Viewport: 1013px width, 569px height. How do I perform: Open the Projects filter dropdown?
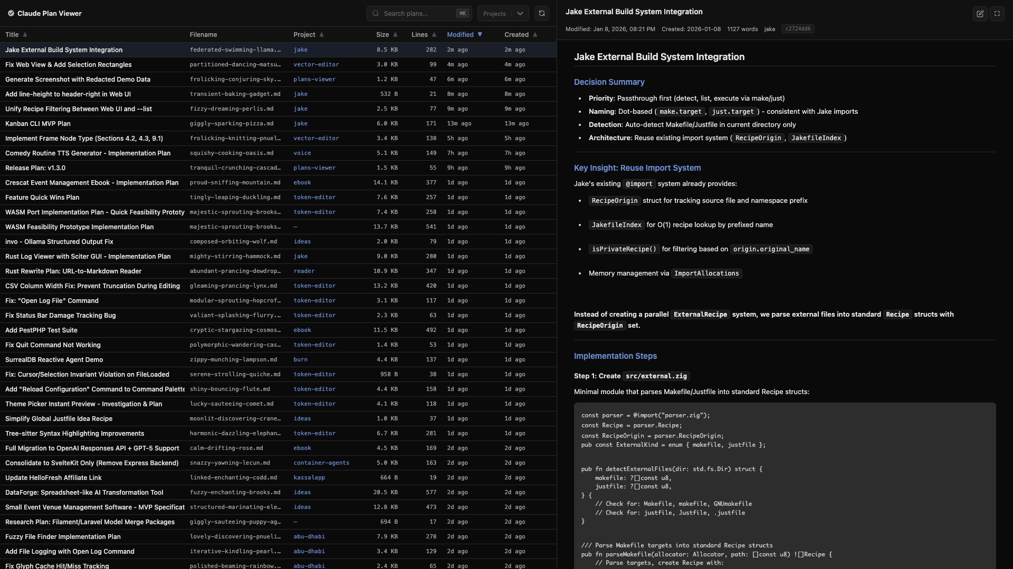pos(502,13)
